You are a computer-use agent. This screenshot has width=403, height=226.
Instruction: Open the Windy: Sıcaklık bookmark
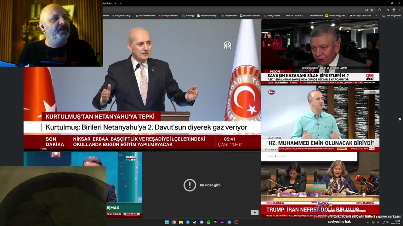pyautogui.click(x=272, y=16)
